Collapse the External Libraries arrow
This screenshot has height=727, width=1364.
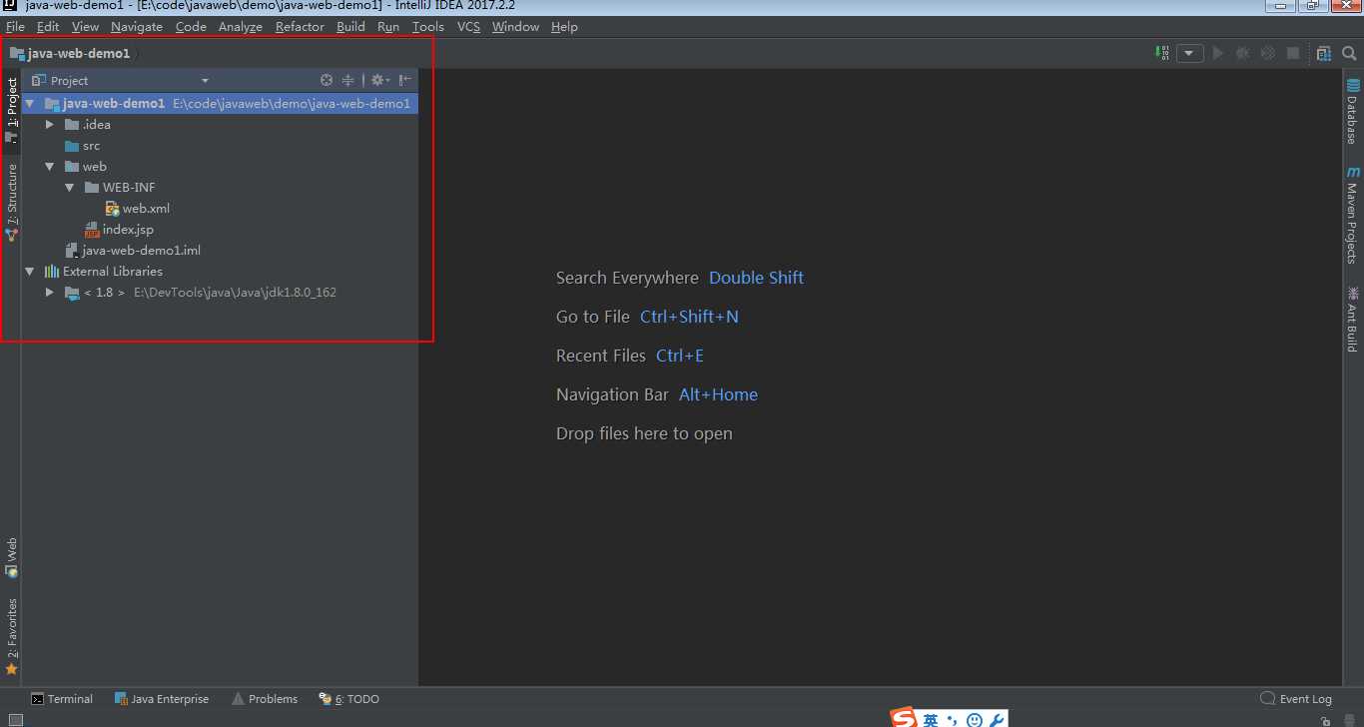(x=30, y=272)
